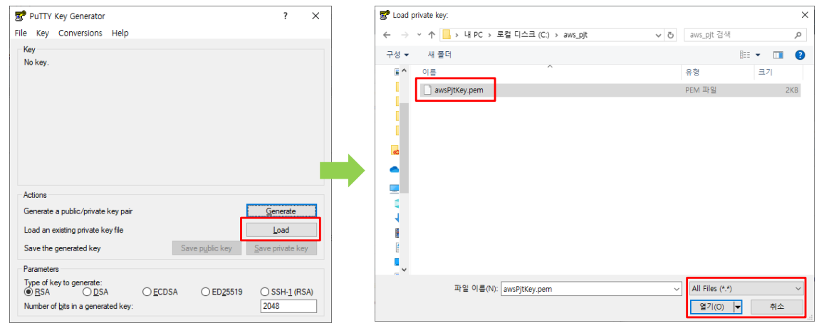Click the 2KB size cell
This screenshot has height=333, width=824.
(x=791, y=90)
